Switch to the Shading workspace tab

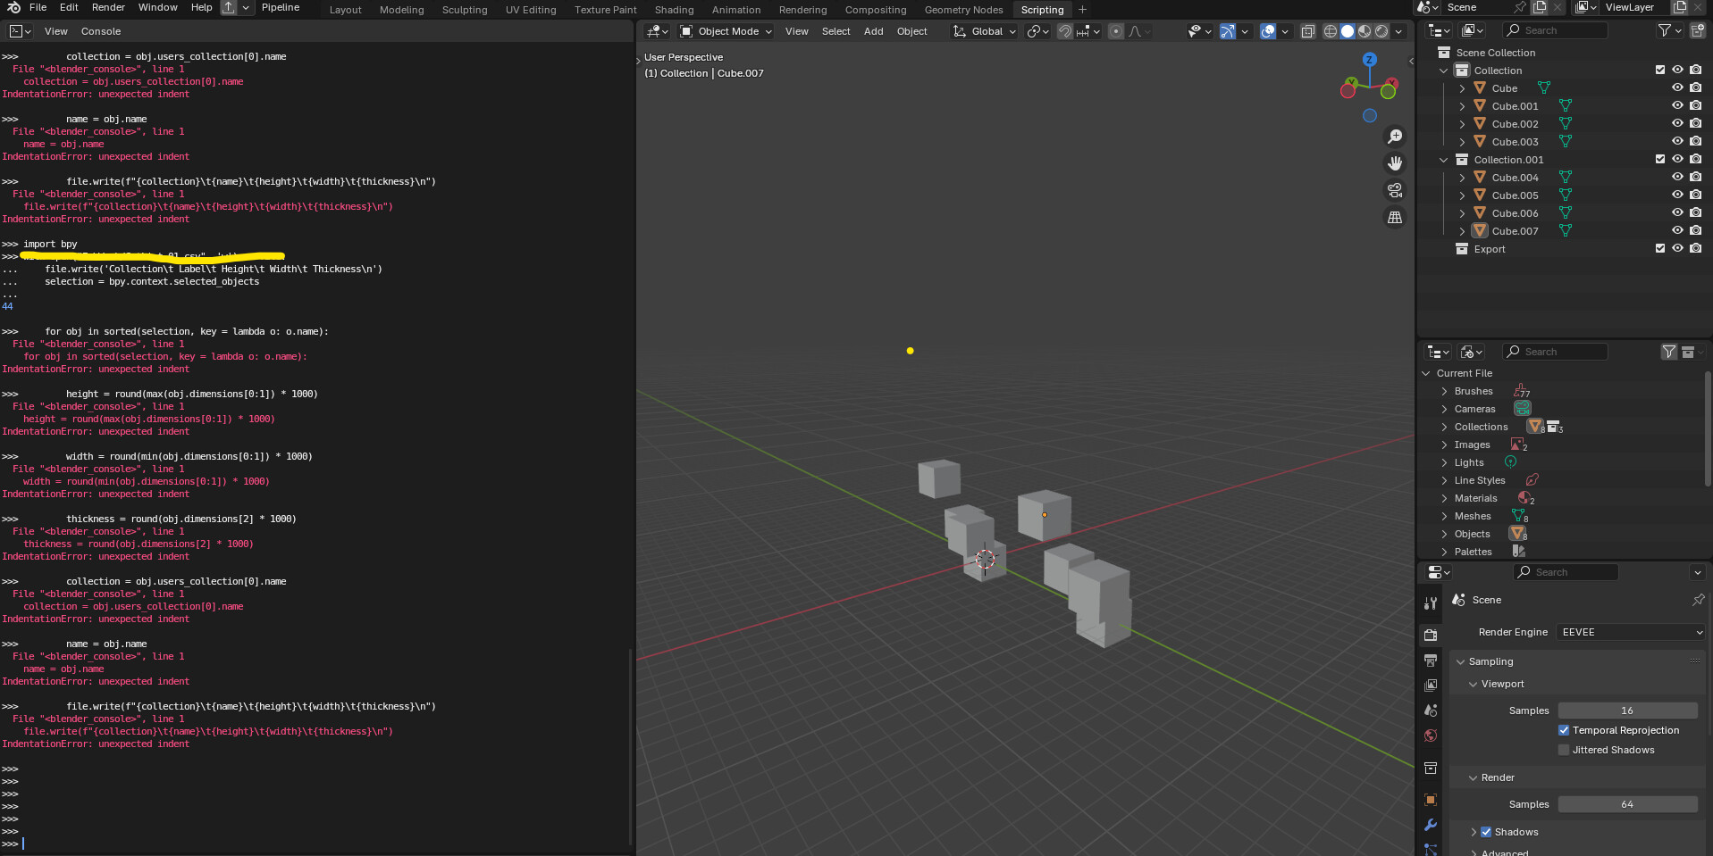pyautogui.click(x=674, y=10)
